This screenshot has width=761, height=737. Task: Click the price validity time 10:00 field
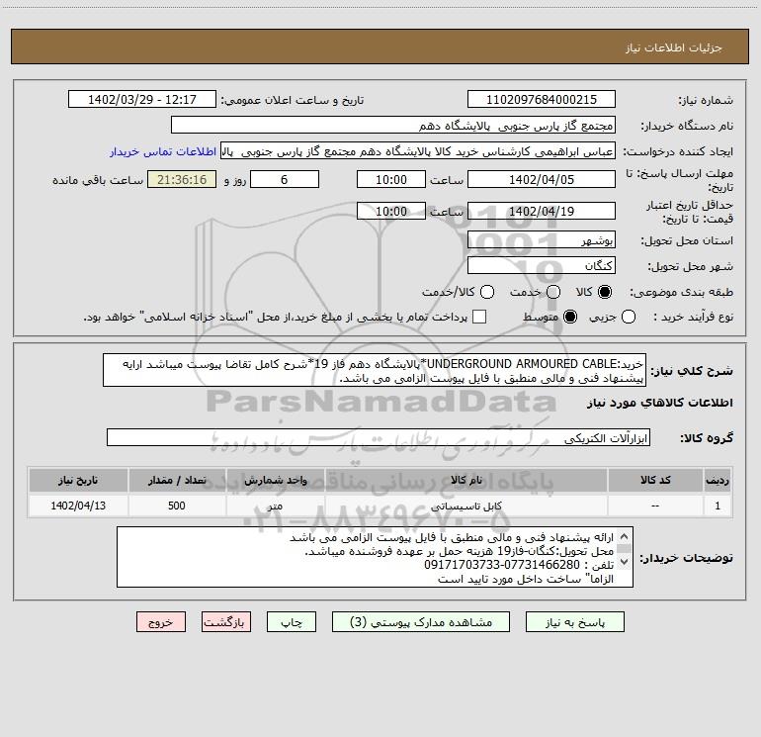[x=391, y=211]
